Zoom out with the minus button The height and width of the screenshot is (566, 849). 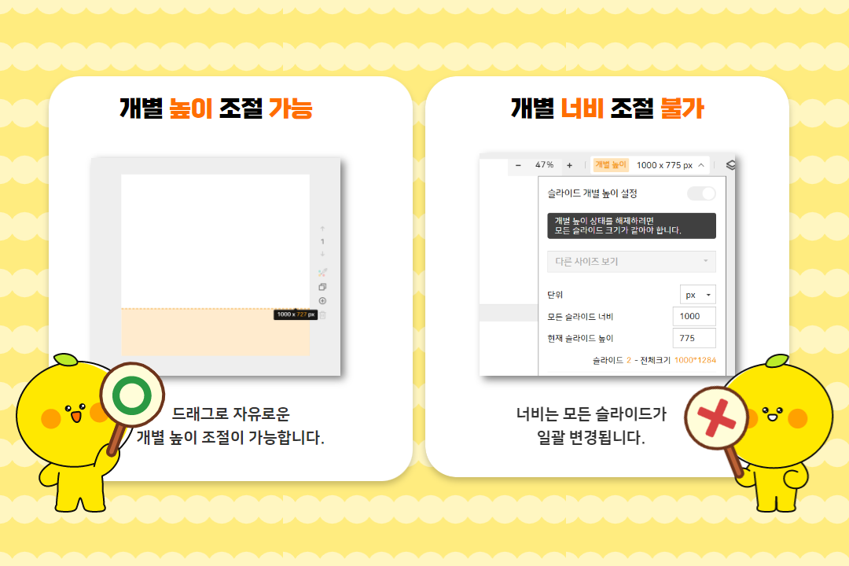tap(518, 165)
